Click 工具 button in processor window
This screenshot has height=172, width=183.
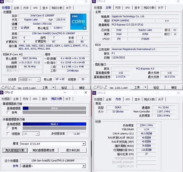pyautogui.click(x=45, y=88)
